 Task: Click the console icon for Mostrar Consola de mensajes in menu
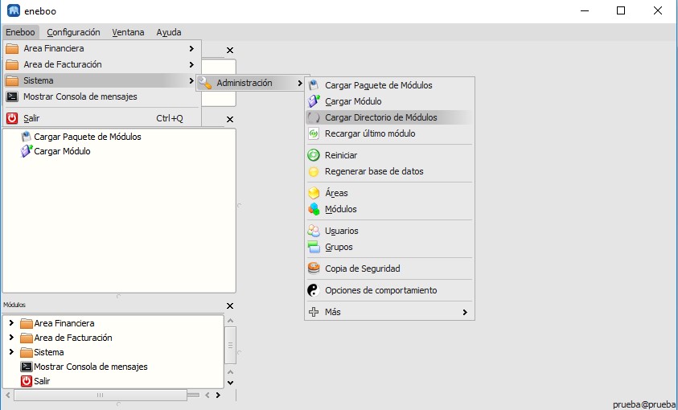[12, 96]
